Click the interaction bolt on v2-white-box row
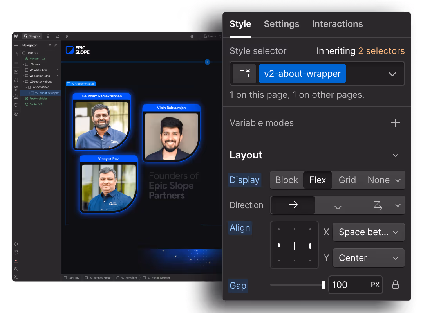The height and width of the screenshot is (313, 423). [x=58, y=70]
